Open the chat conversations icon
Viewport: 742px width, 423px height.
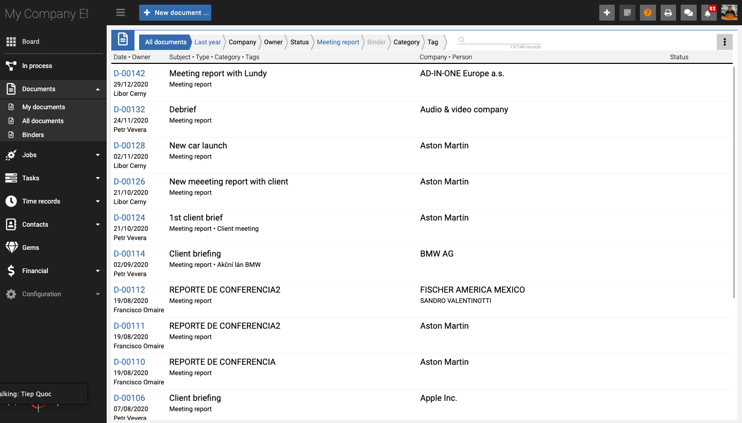click(x=688, y=13)
